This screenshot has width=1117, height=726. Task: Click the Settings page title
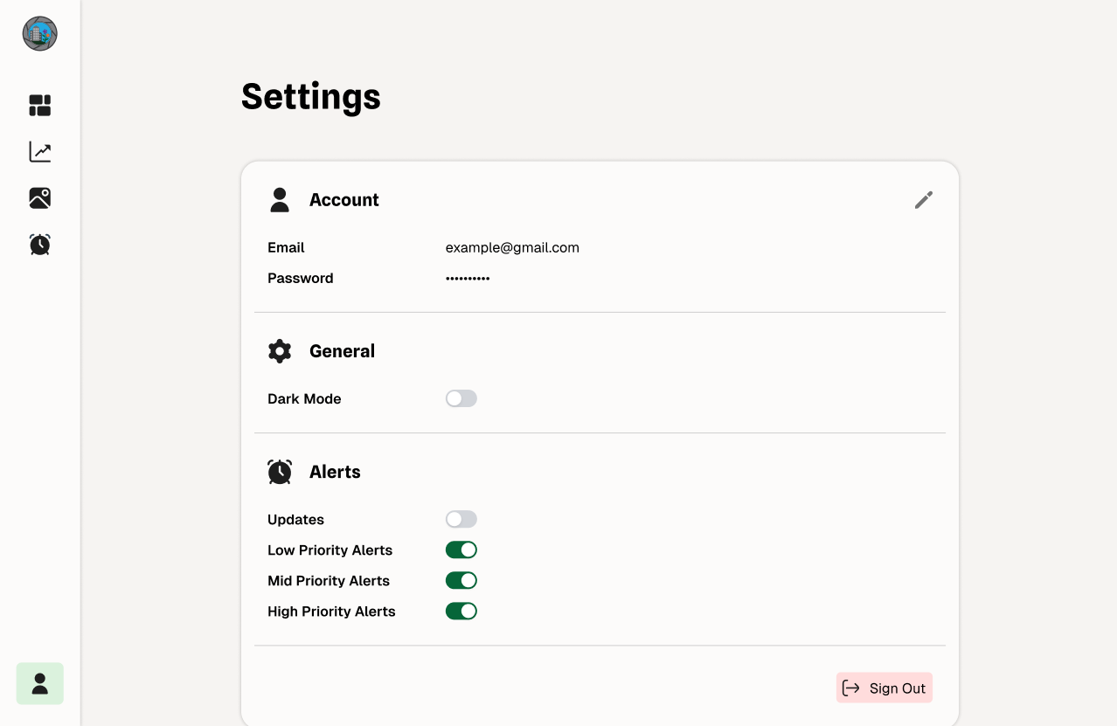point(311,97)
